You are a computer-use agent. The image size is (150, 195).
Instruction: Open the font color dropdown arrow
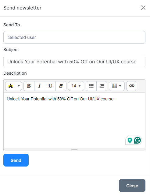[19, 86]
